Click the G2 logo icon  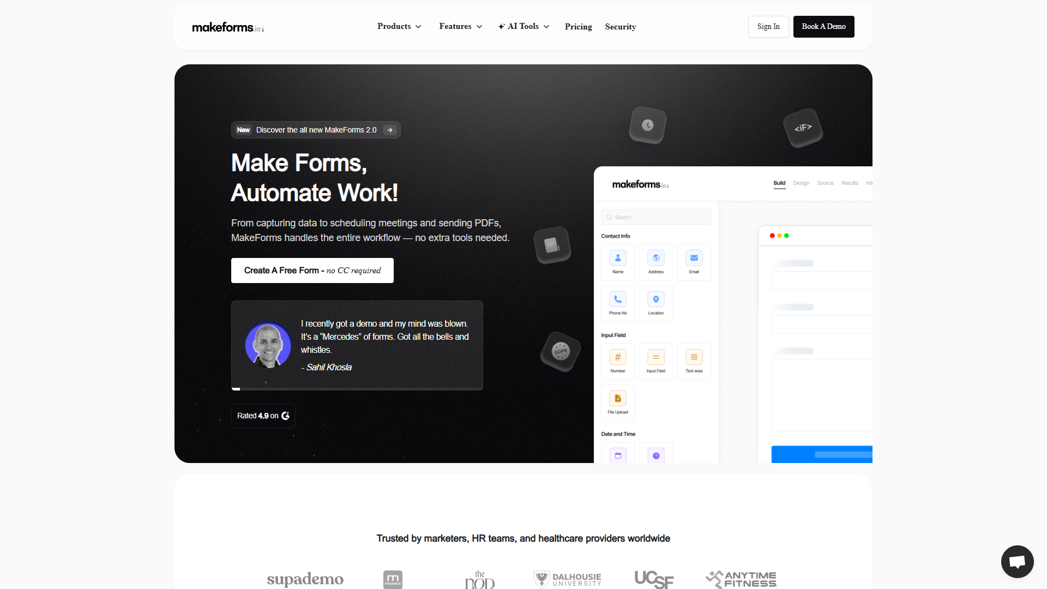[x=285, y=416]
